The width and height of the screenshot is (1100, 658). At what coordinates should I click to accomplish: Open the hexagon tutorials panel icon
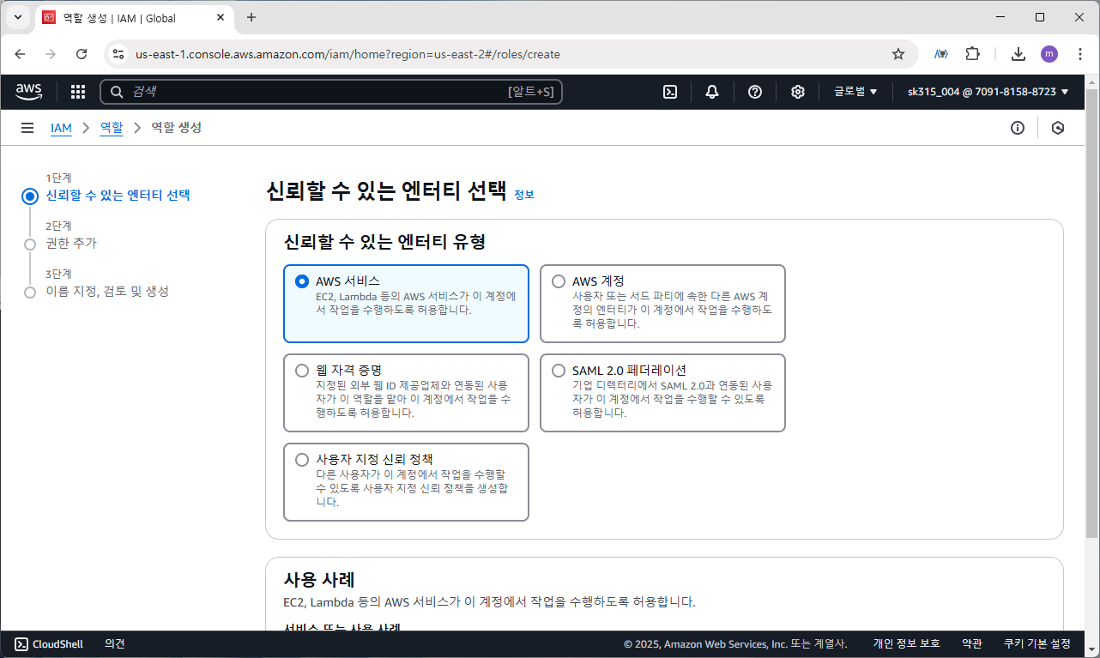[1058, 128]
